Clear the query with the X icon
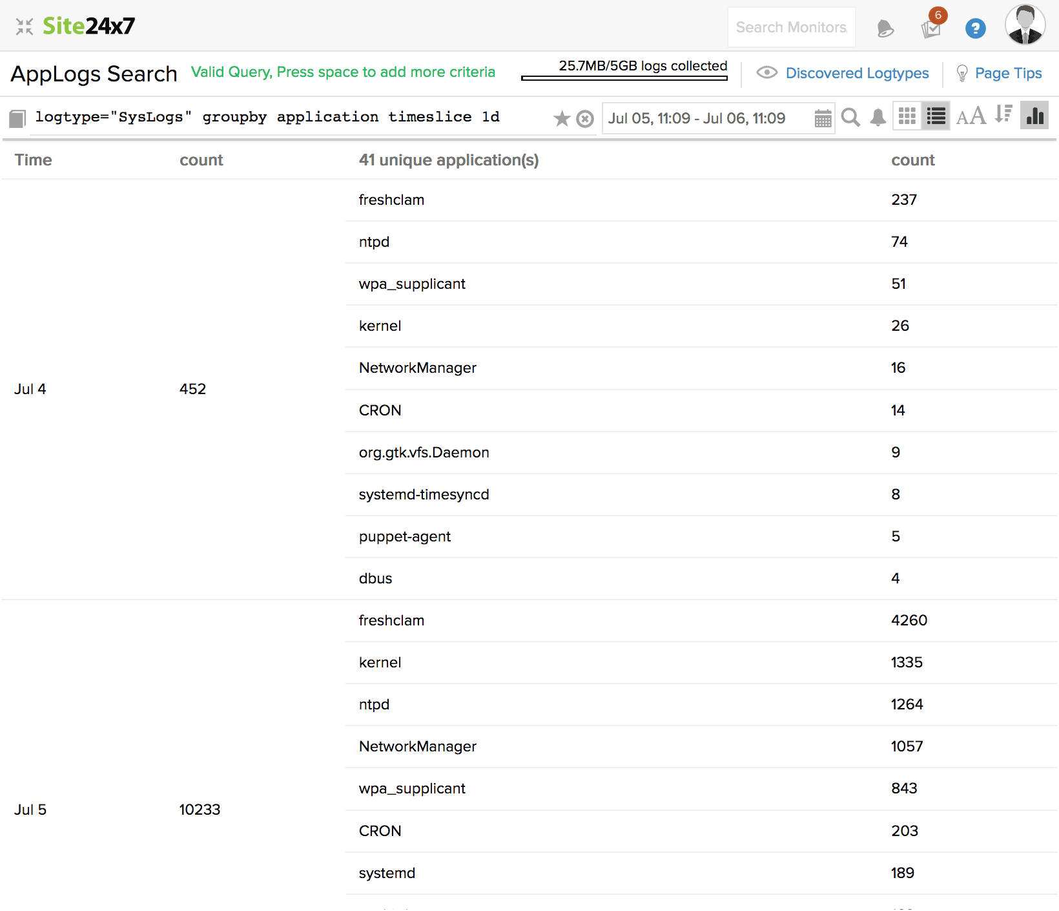This screenshot has width=1059, height=911. pyautogui.click(x=585, y=119)
